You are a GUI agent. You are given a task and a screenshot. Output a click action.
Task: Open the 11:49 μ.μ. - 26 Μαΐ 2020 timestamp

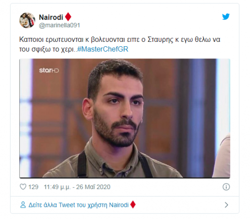click(77, 187)
